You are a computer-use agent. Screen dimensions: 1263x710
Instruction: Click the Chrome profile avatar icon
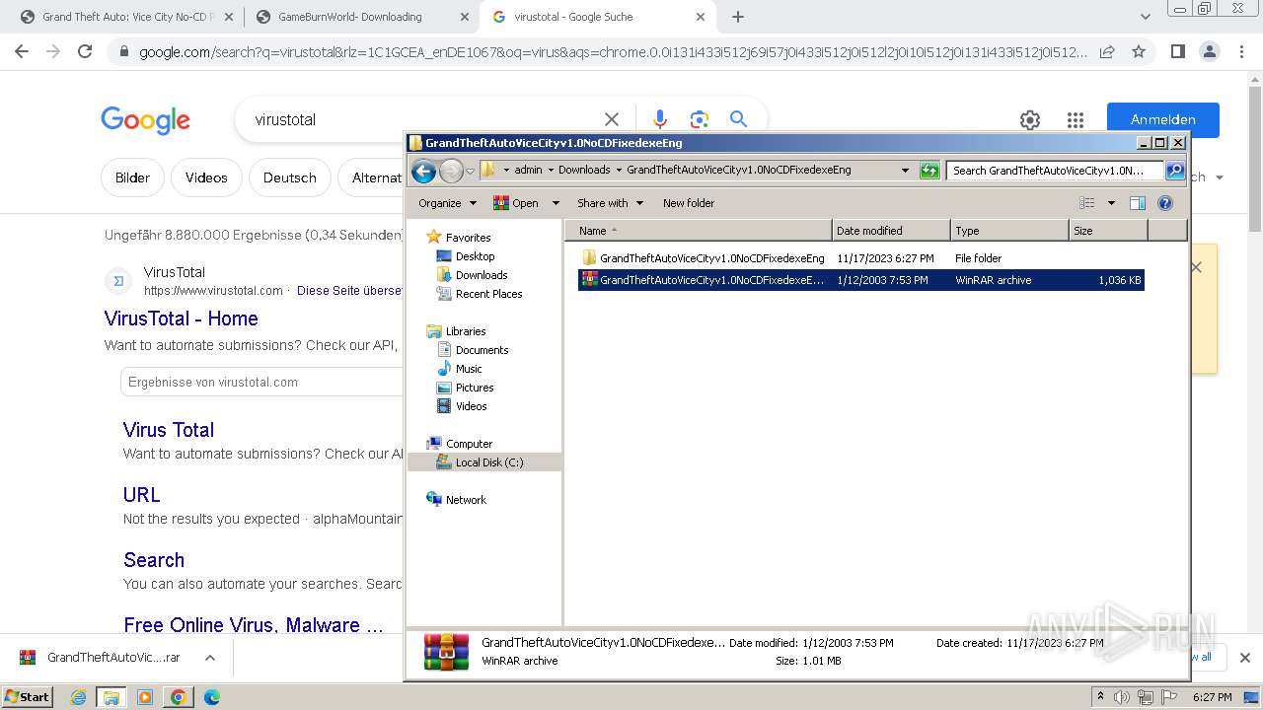1210,51
